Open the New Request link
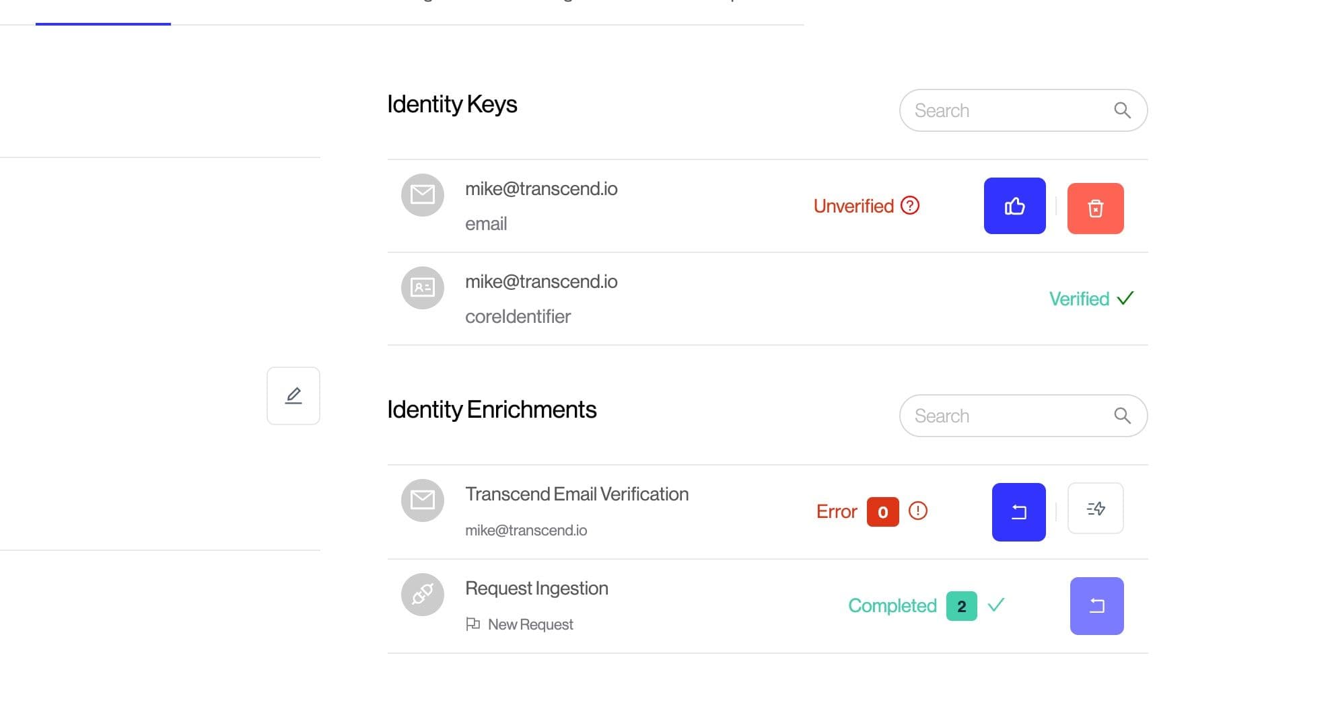The image size is (1330, 709). tap(530, 624)
